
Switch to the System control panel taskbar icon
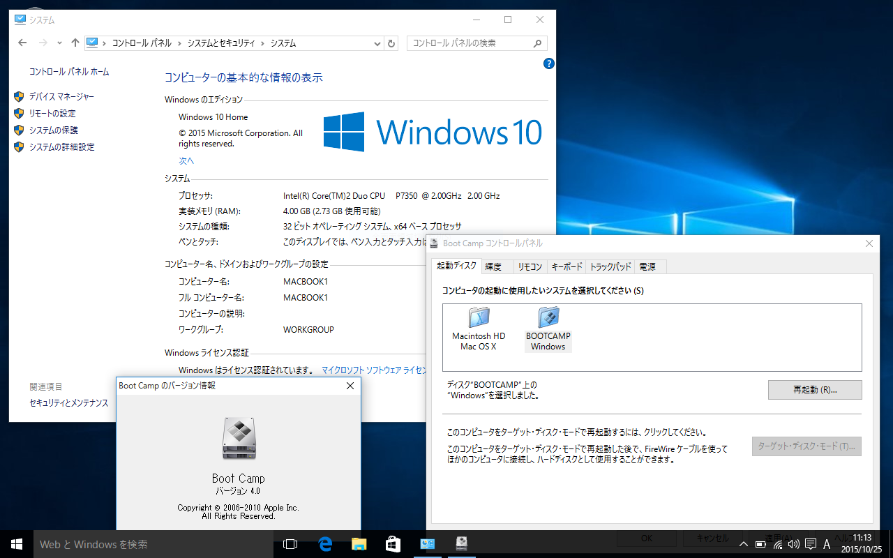pyautogui.click(x=427, y=544)
